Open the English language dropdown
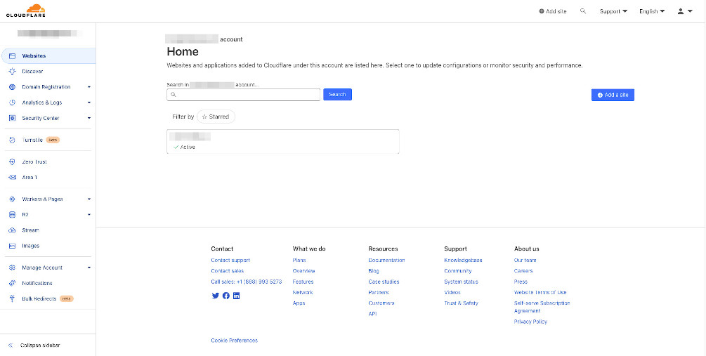The height and width of the screenshot is (356, 706). 651,11
